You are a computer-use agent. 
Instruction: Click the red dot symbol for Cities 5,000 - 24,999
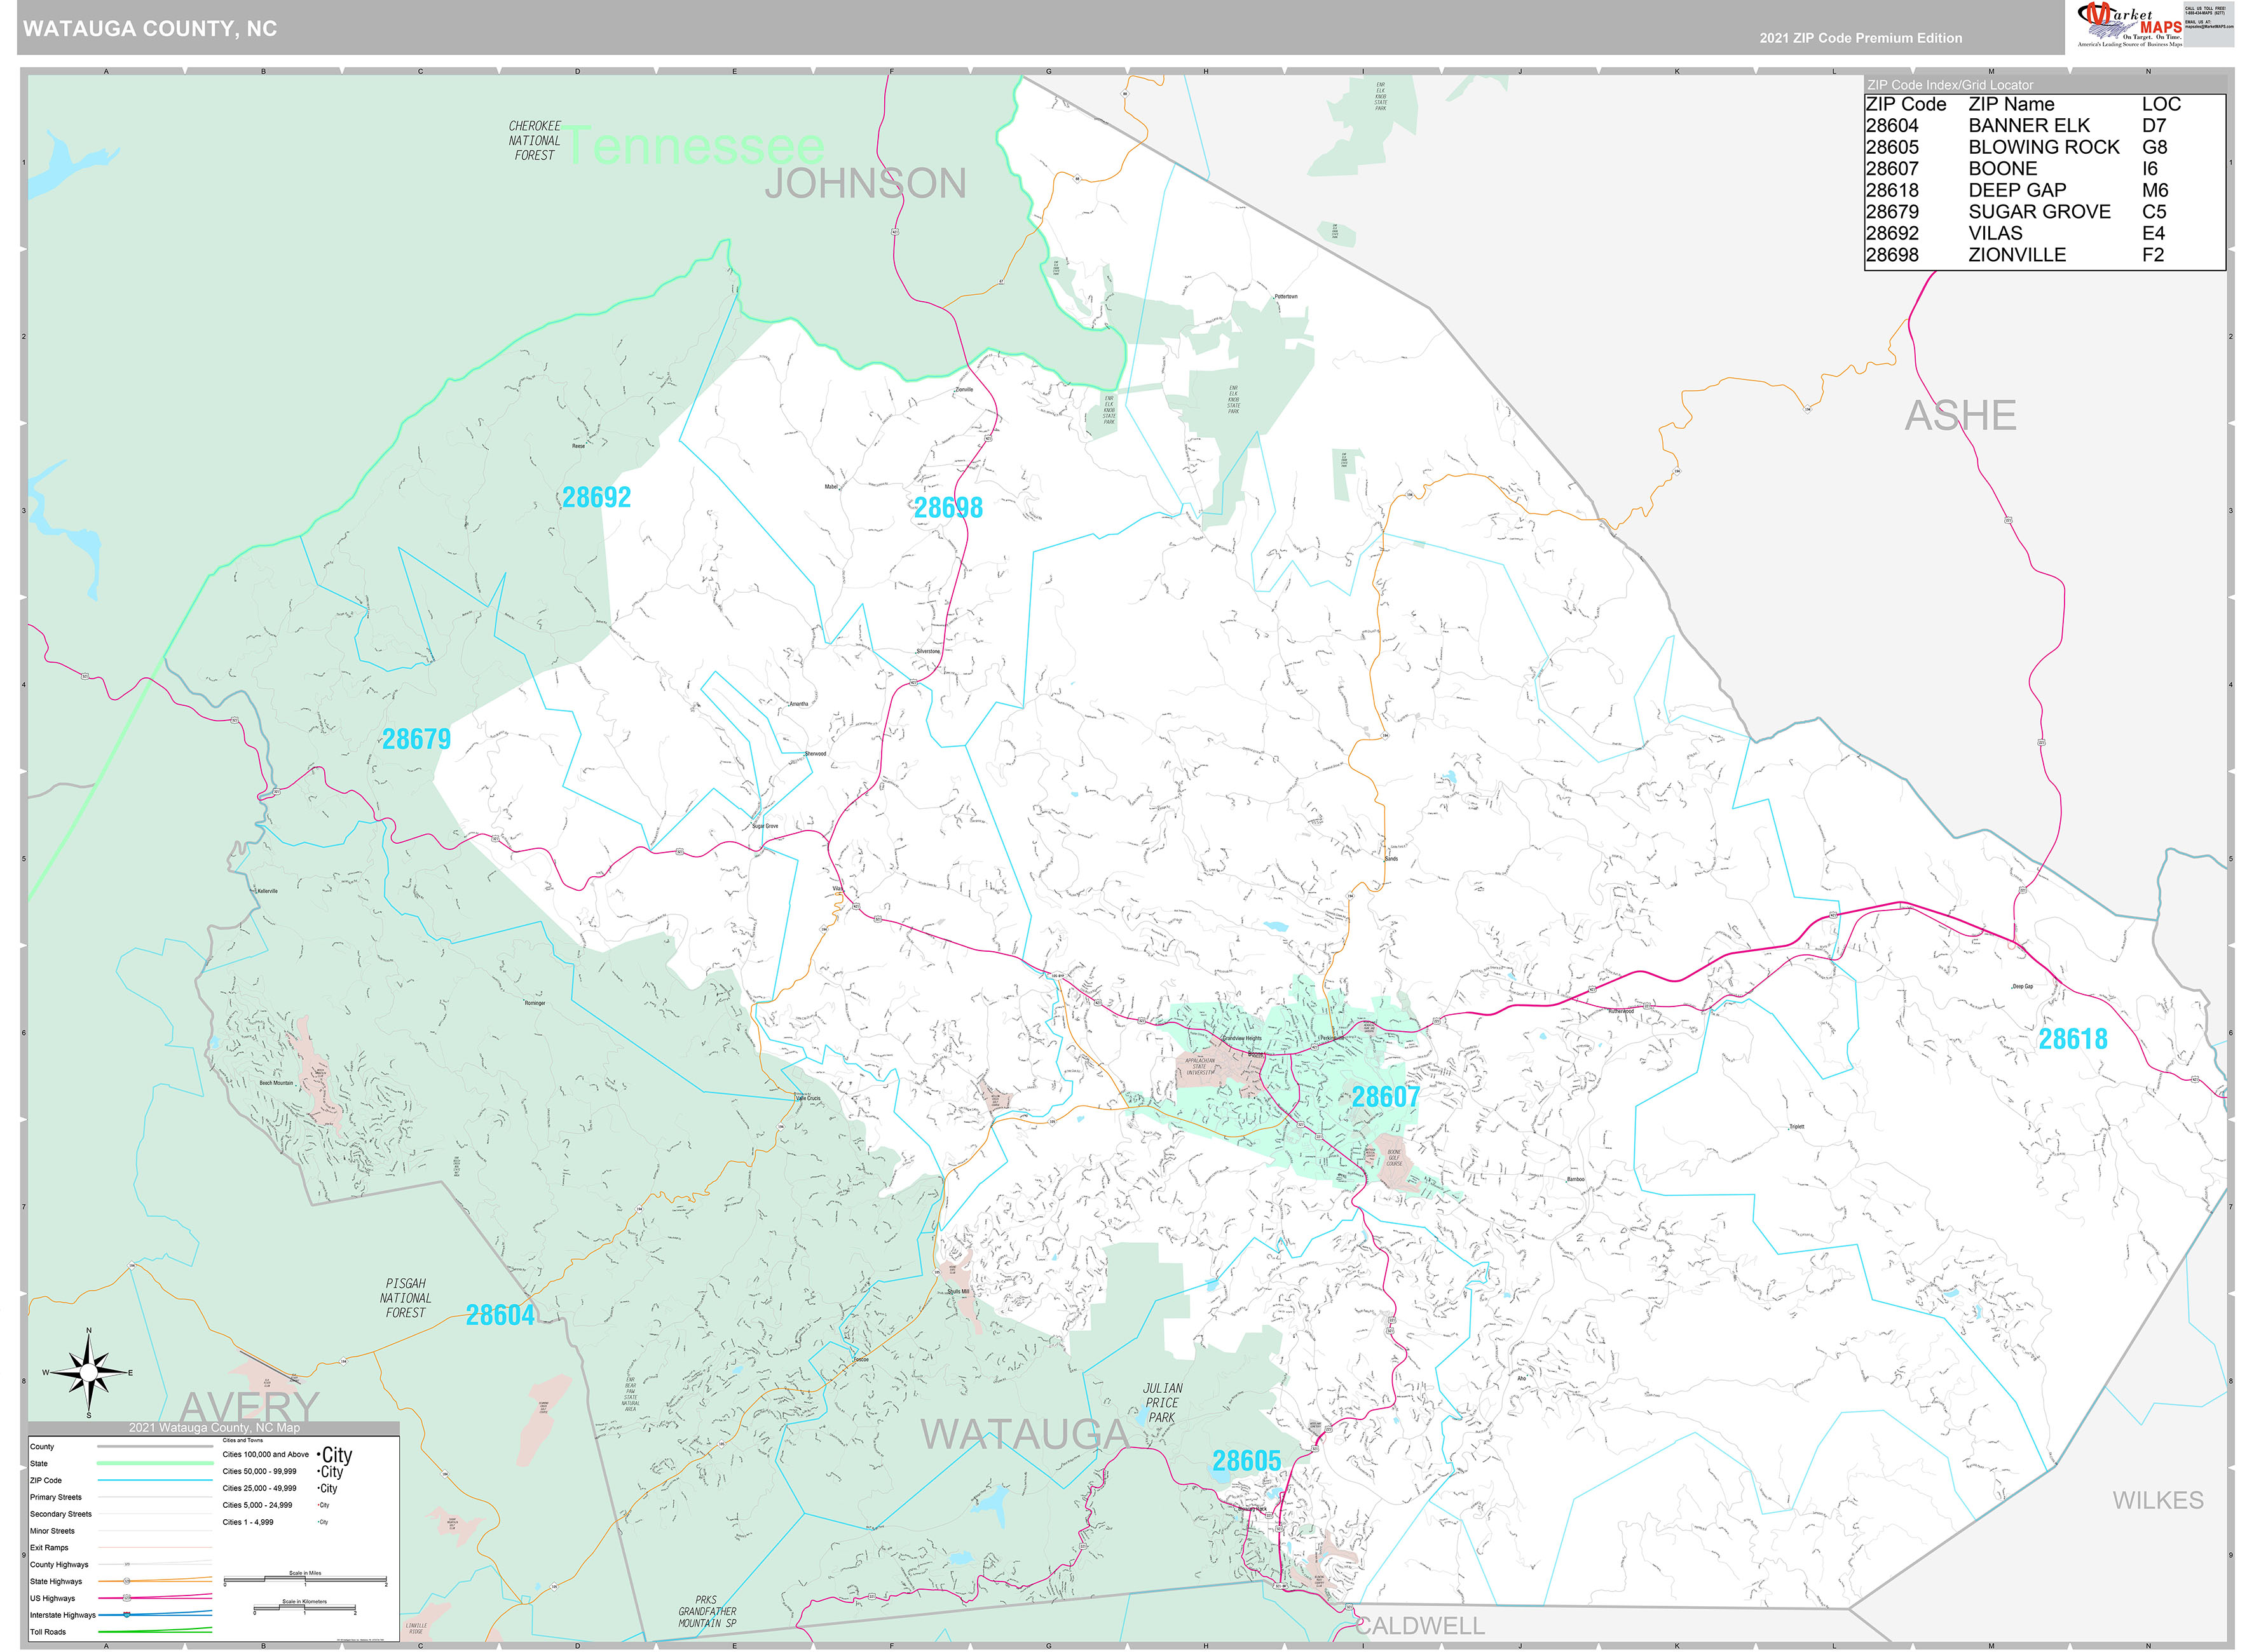click(x=318, y=1505)
